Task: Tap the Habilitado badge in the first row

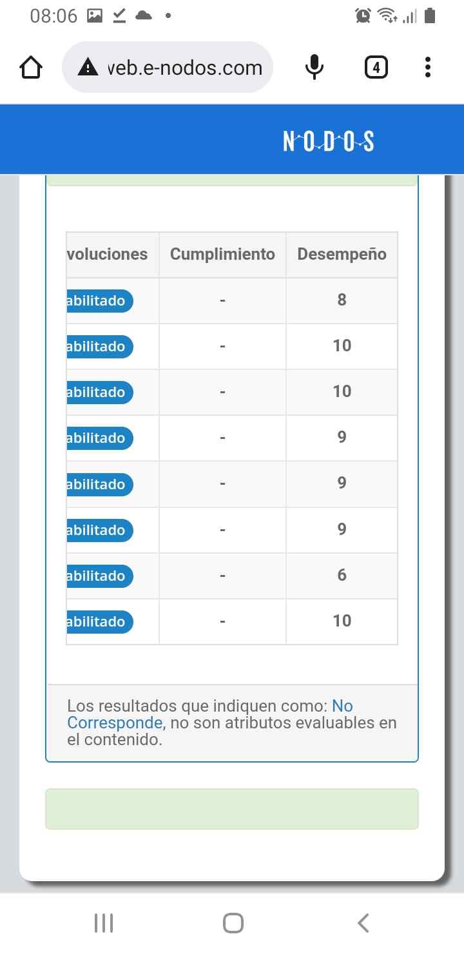Action: click(x=99, y=301)
